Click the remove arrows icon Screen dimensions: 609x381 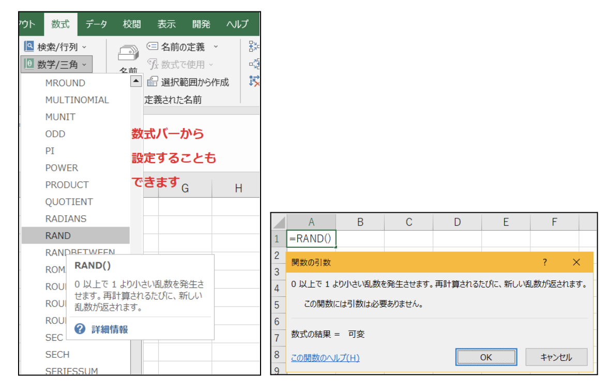(x=254, y=81)
